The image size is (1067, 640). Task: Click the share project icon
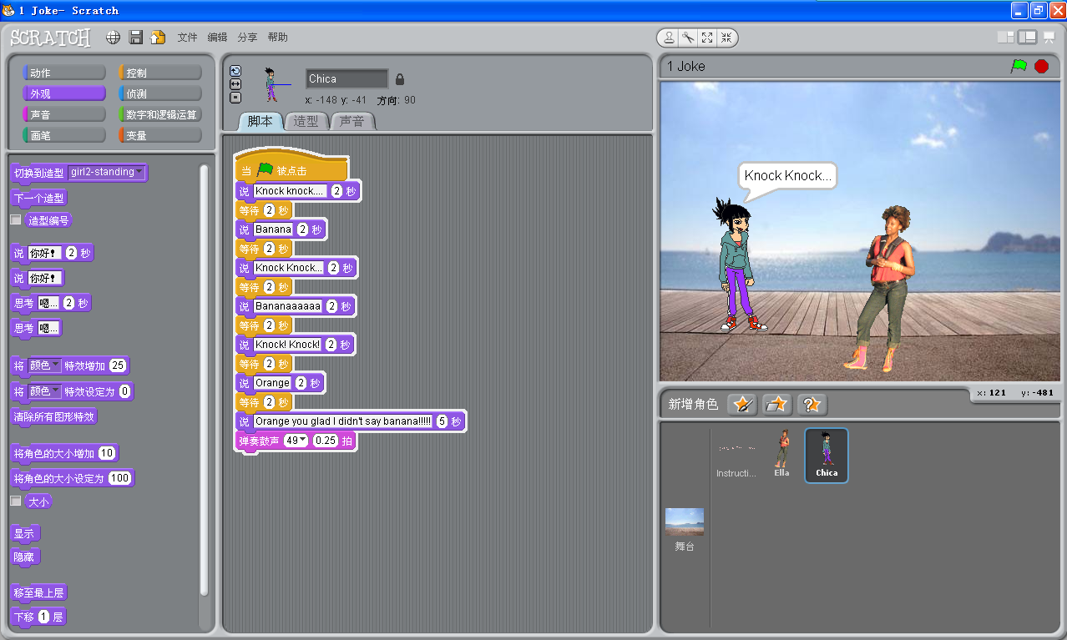tap(158, 38)
